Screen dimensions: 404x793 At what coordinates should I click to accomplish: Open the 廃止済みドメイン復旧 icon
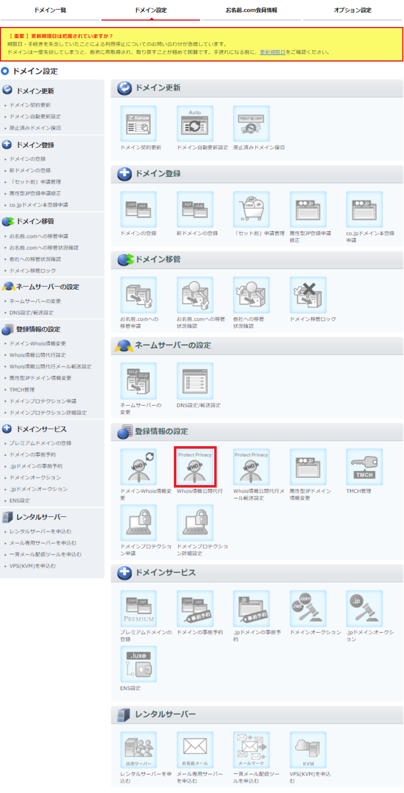point(252,123)
